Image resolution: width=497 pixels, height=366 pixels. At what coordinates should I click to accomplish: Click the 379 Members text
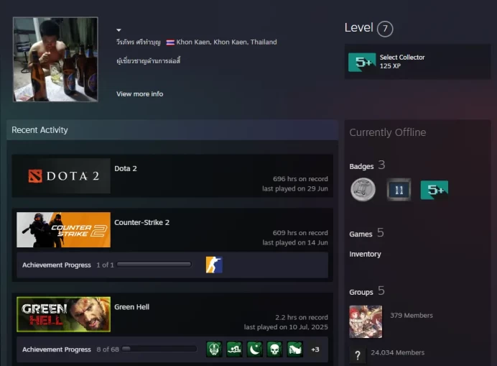(x=412, y=316)
